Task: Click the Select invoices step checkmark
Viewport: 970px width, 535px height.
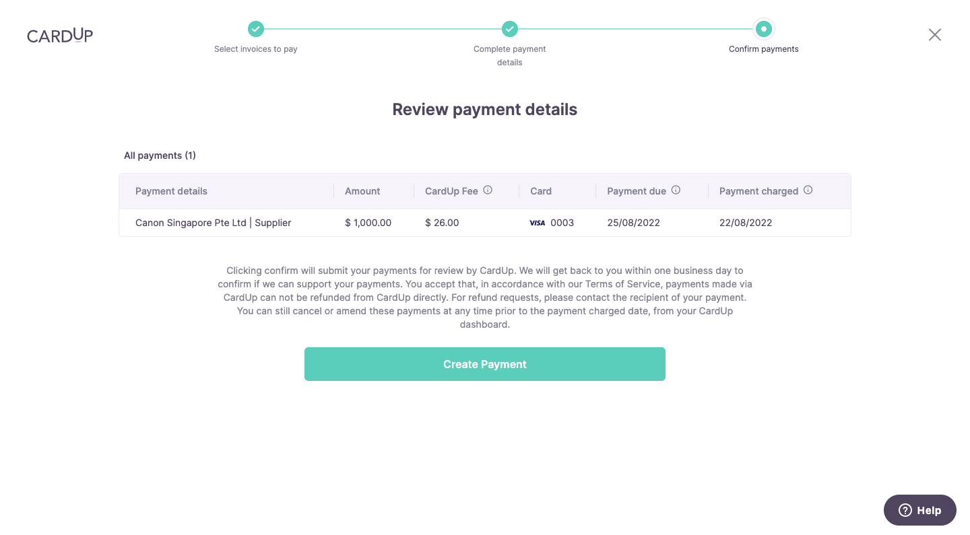Action: coord(256,29)
